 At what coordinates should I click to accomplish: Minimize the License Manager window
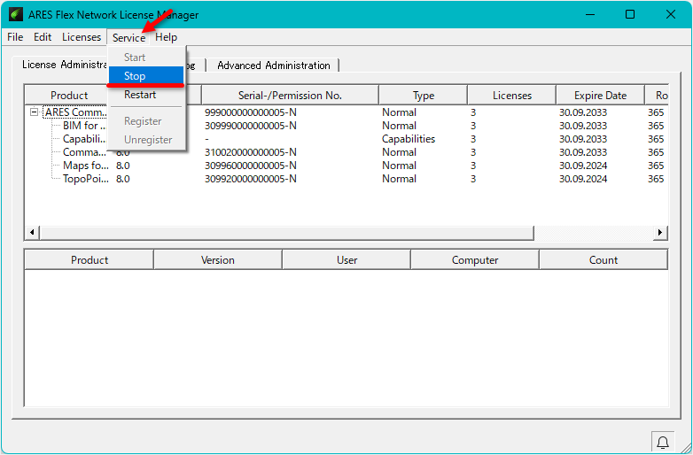click(x=590, y=14)
